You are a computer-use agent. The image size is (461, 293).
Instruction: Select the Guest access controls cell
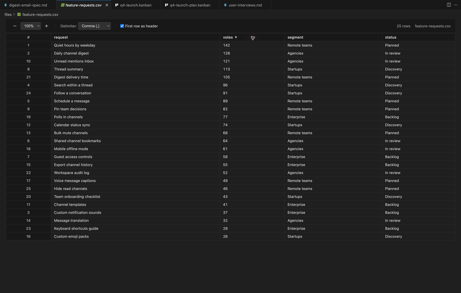[136, 157]
